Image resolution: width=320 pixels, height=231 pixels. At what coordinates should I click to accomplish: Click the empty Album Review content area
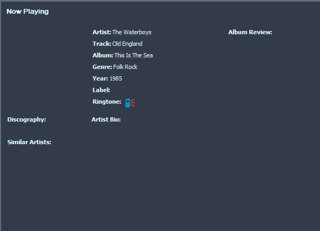pos(274,133)
